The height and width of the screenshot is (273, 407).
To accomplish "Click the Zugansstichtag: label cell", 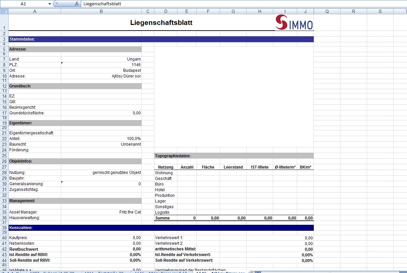I will point(35,190).
